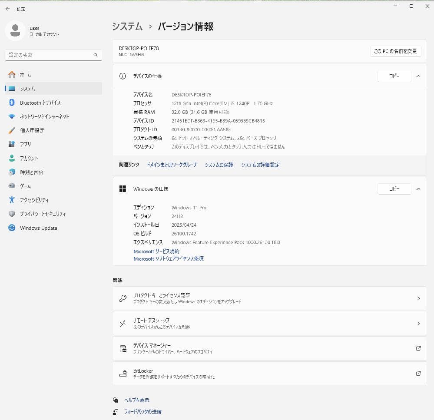Click the Bluetooth とデバイス sidebar icon

click(12, 103)
